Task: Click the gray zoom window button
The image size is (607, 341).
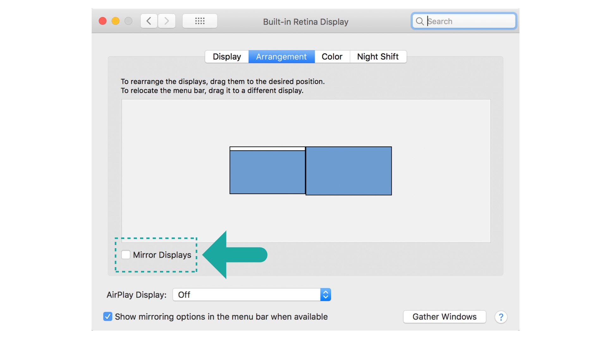Action: [128, 21]
